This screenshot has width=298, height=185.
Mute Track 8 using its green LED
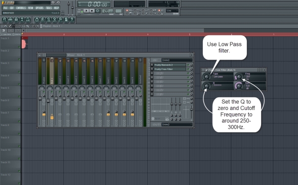[19, 134]
